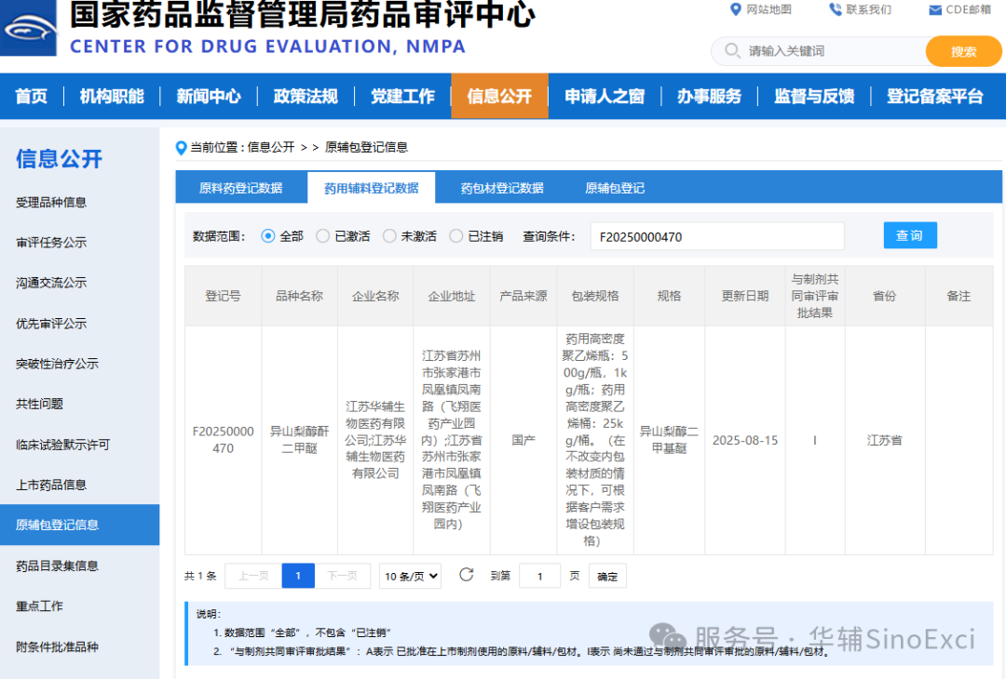Open 共性问题 in sidebar
This screenshot has height=679, width=1006.
tap(40, 404)
